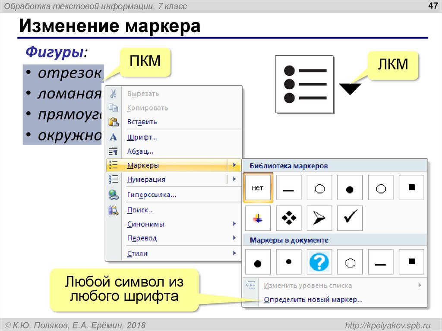Click the bullet list icon beside Маркеры

pos(114,165)
